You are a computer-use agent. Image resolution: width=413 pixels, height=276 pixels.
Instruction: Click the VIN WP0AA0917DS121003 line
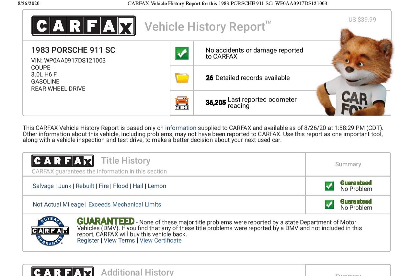point(68,61)
